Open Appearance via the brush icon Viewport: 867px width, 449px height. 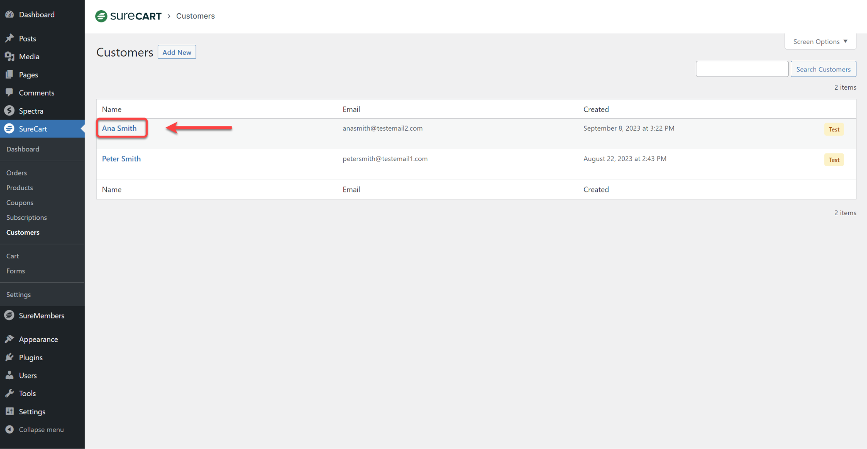click(10, 339)
